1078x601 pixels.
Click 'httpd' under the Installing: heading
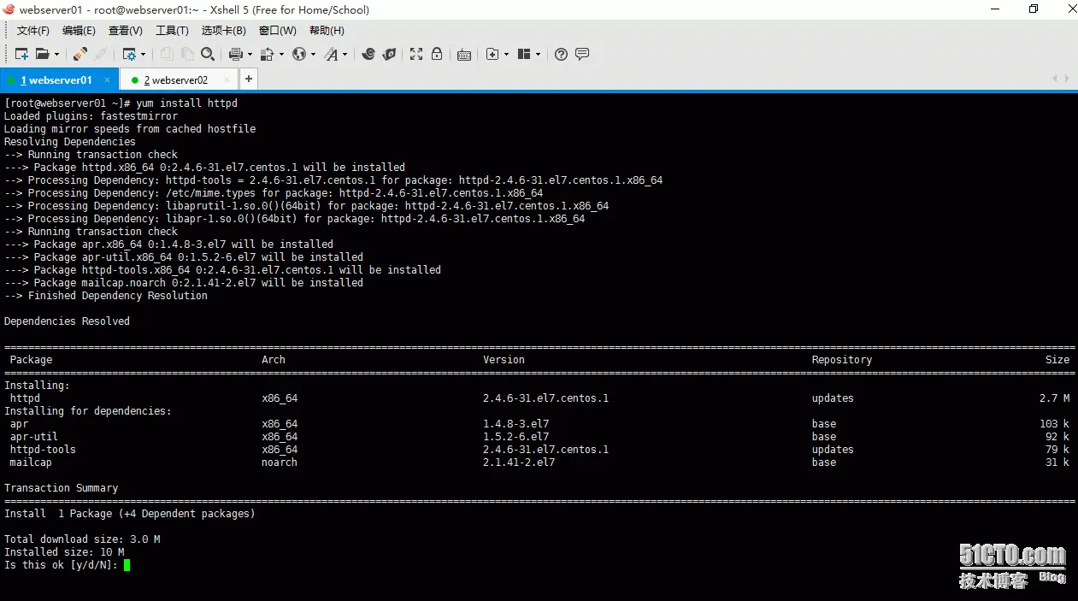click(25, 398)
